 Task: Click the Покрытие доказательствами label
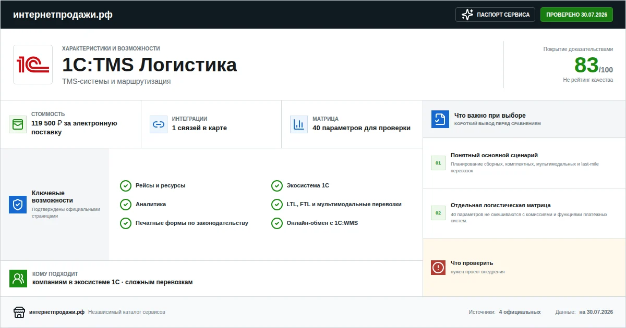click(578, 49)
